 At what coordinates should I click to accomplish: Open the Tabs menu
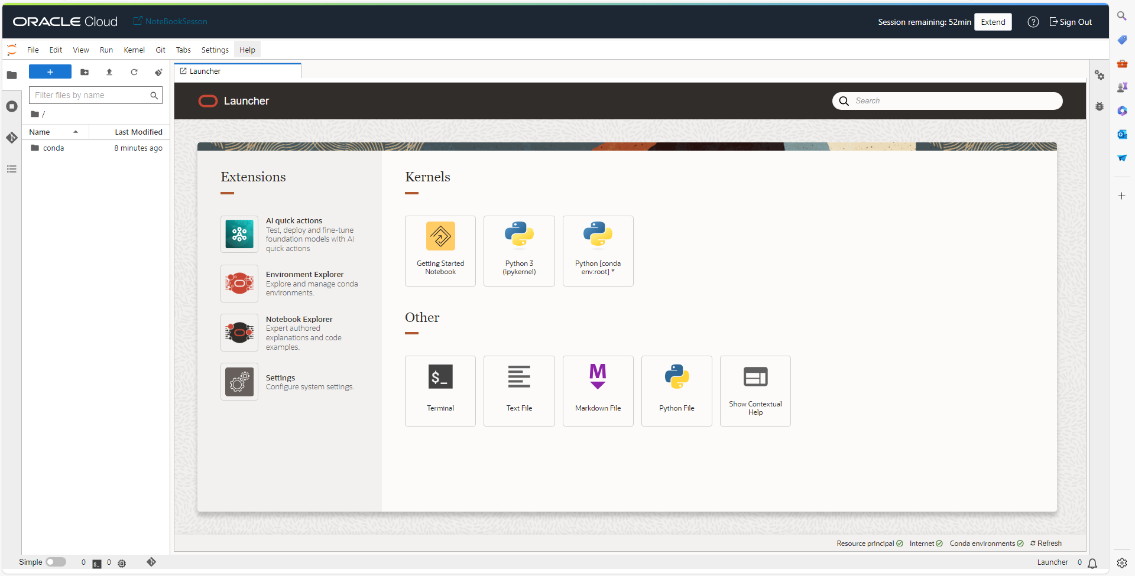(x=183, y=50)
